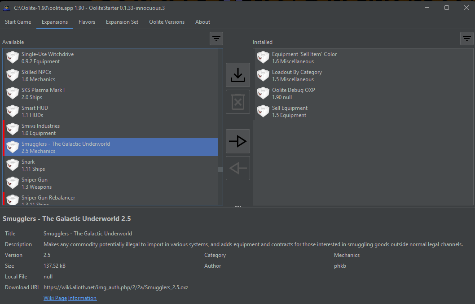Click the OoliteStarter app icon in title bar
The height and width of the screenshot is (304, 475).
click(7, 8)
